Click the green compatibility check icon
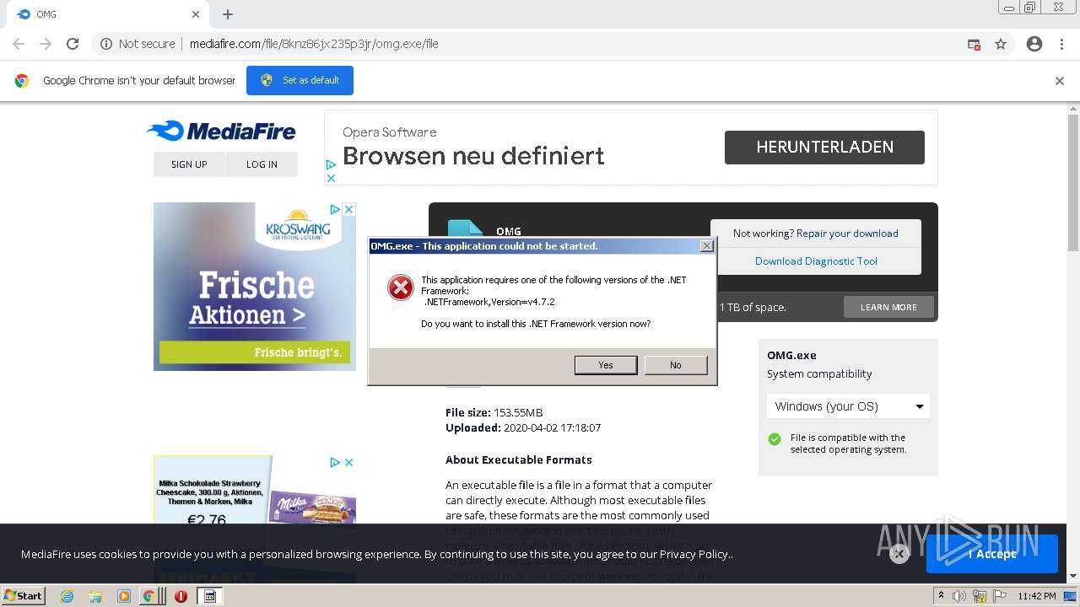1080x607 pixels. pyautogui.click(x=775, y=439)
